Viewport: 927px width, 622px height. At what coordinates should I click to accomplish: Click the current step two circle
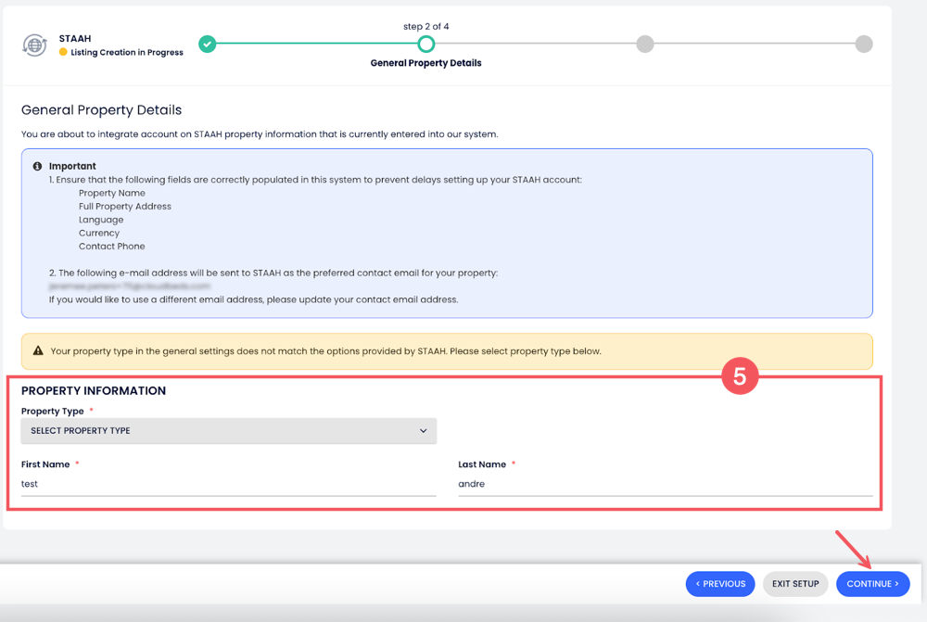[x=425, y=44]
